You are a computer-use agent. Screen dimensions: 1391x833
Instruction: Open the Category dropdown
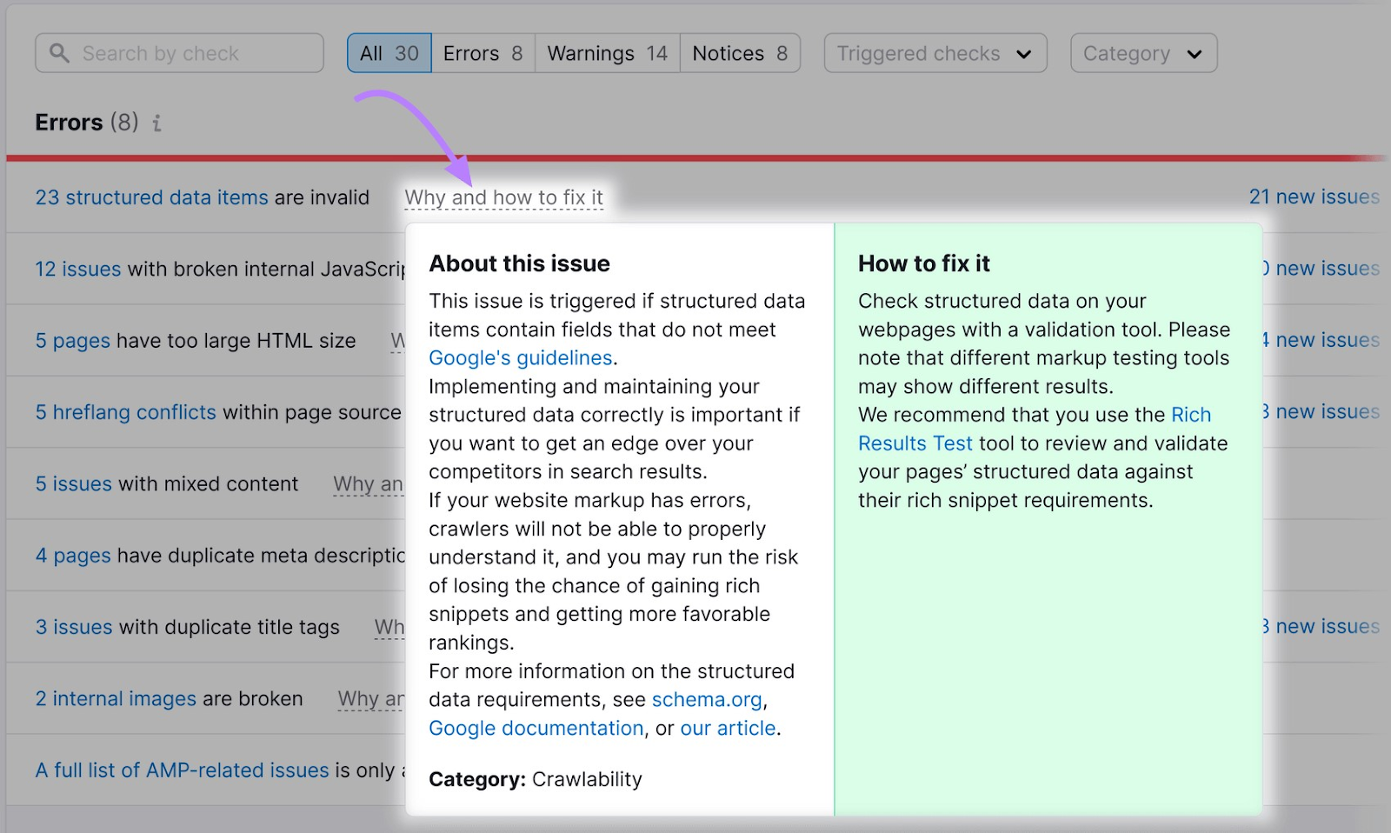1142,53
